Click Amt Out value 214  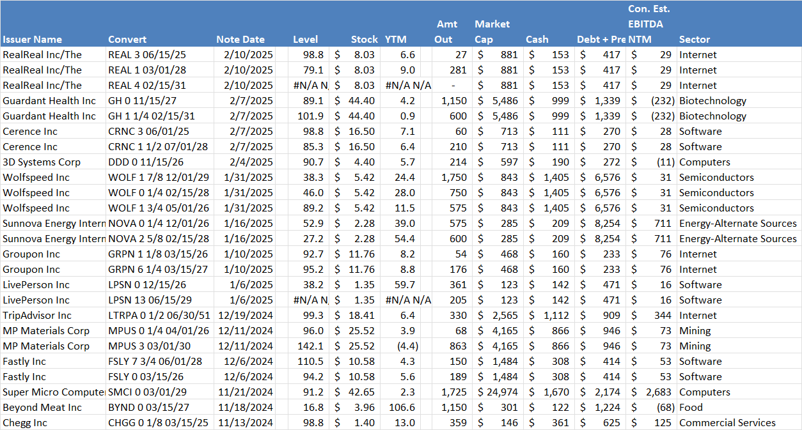pyautogui.click(x=458, y=162)
